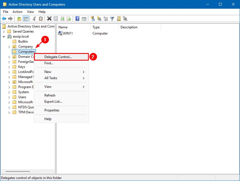The image size is (240, 181).
Task: Click the Export List toolbar icon
Action: coord(69,19)
